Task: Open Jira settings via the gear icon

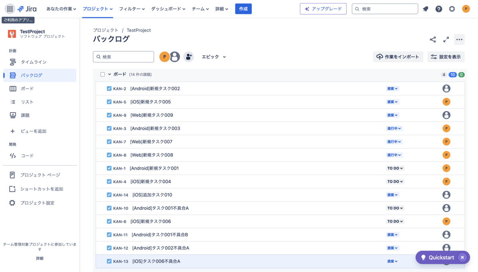Action: pos(452,8)
